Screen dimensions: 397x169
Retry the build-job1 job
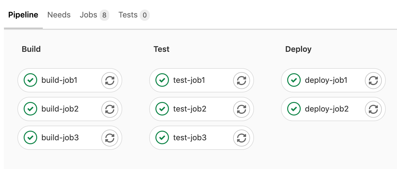pyautogui.click(x=110, y=80)
